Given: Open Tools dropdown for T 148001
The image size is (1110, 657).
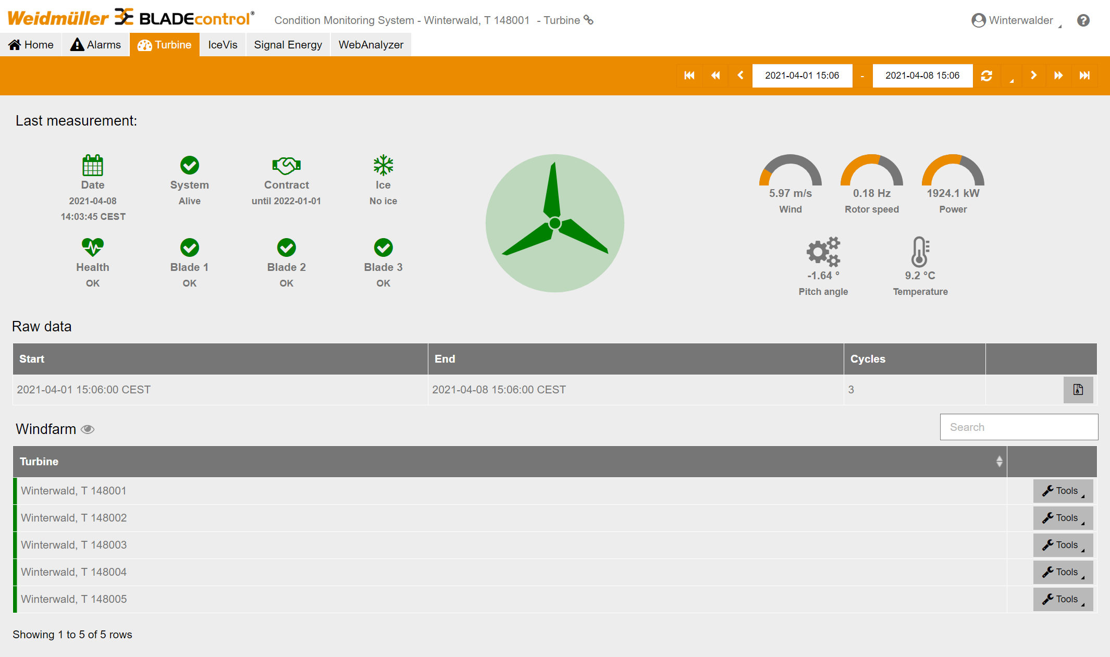Looking at the screenshot, I should coord(1063,491).
